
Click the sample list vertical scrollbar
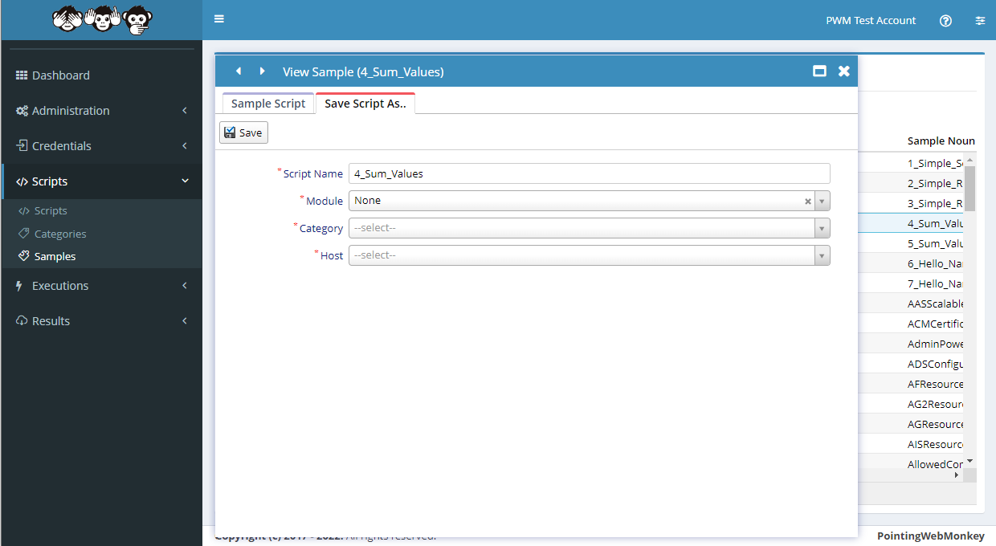969,188
